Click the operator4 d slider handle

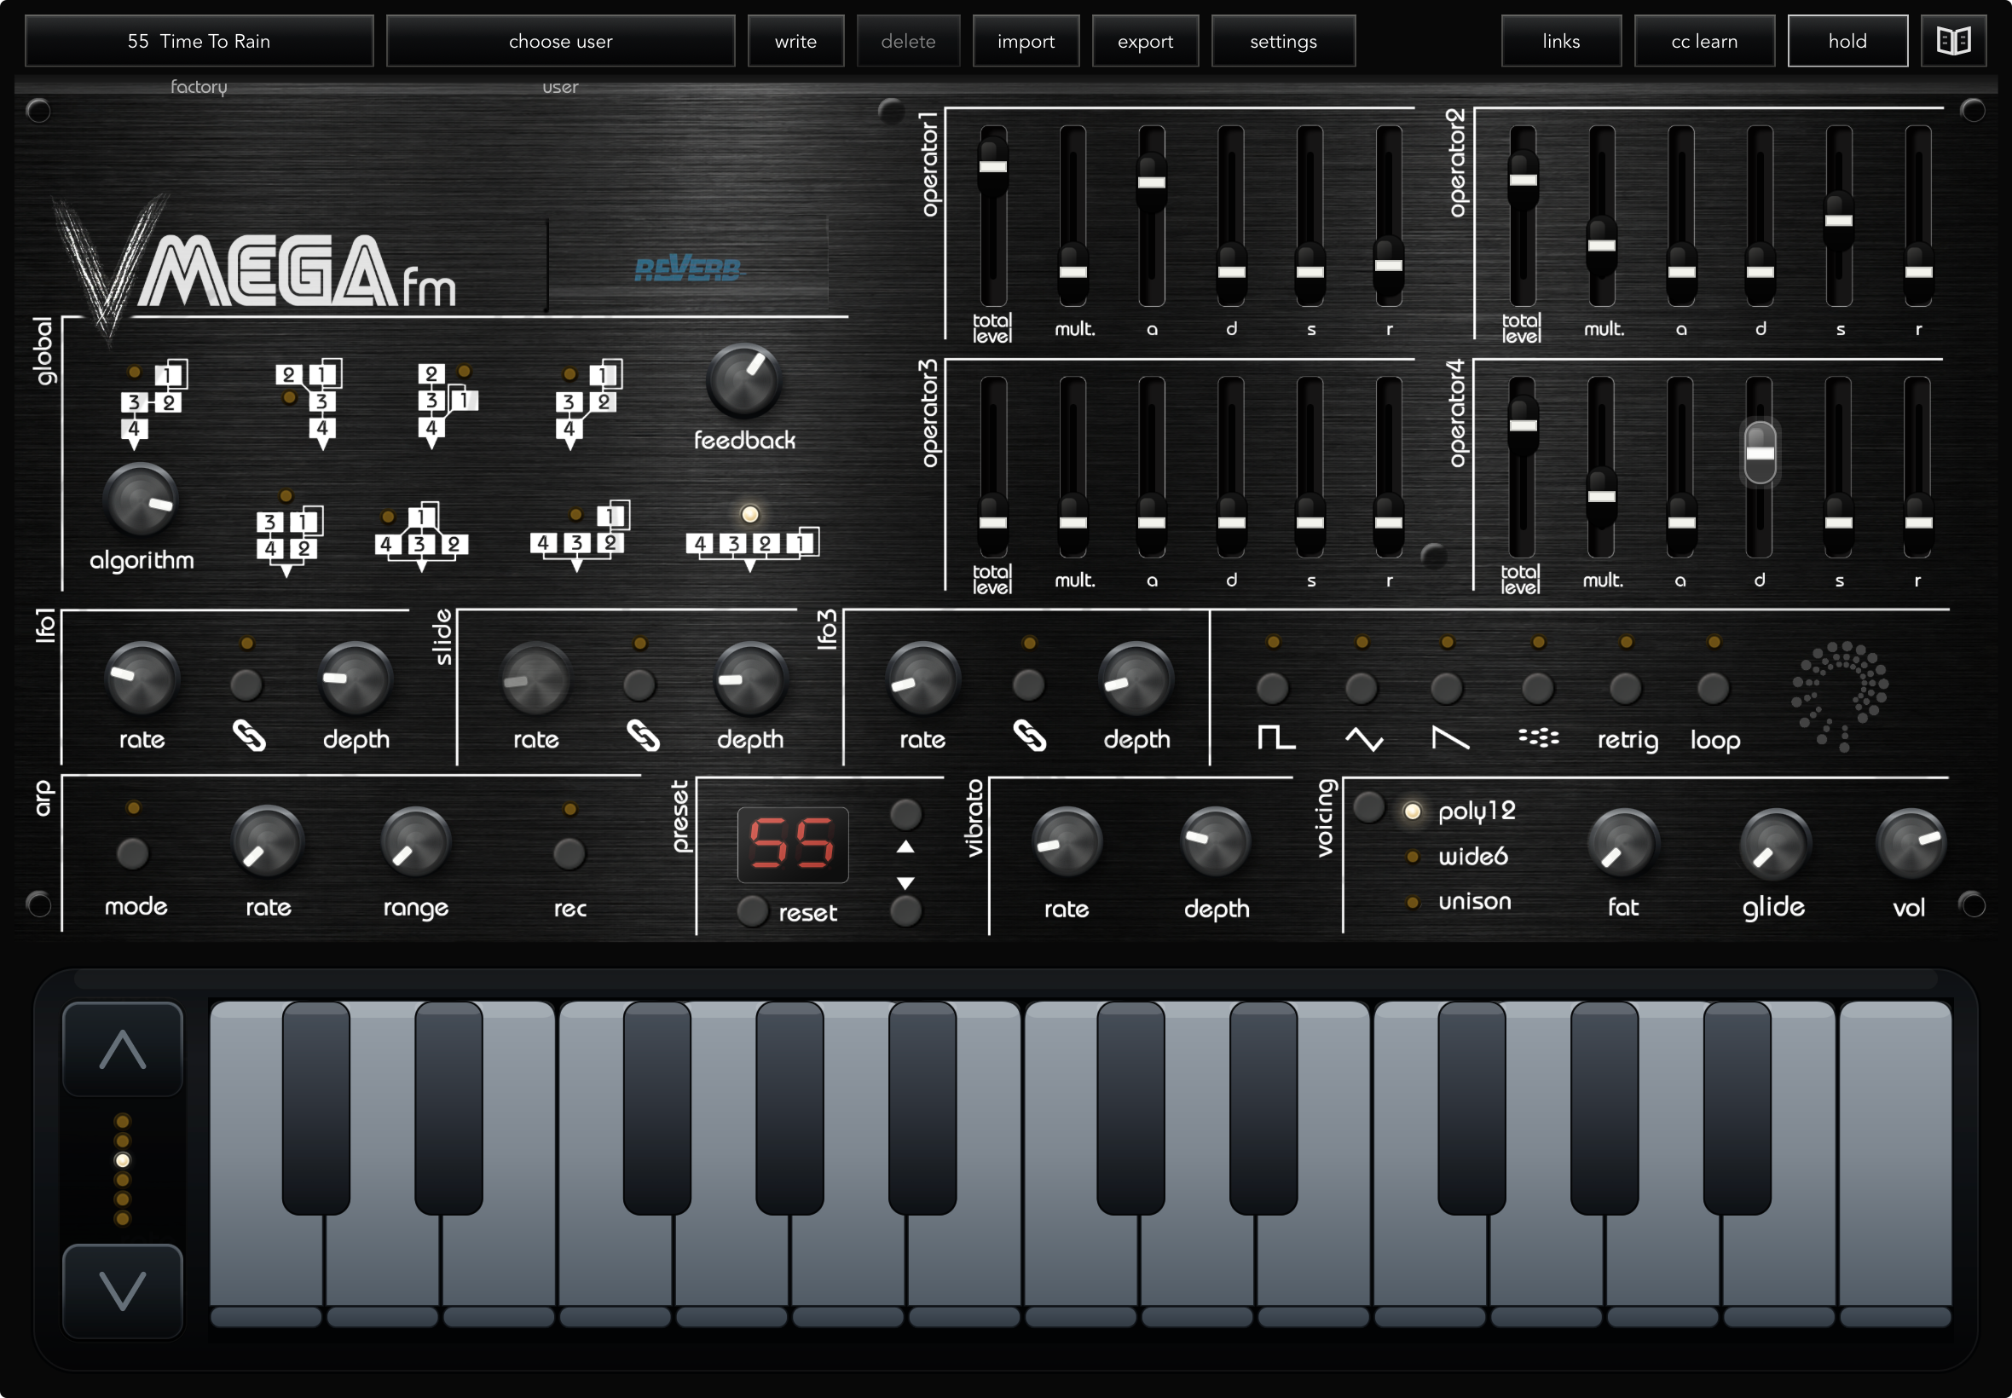(1760, 453)
